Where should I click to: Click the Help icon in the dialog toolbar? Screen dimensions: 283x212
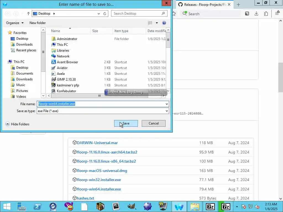click(164, 23)
